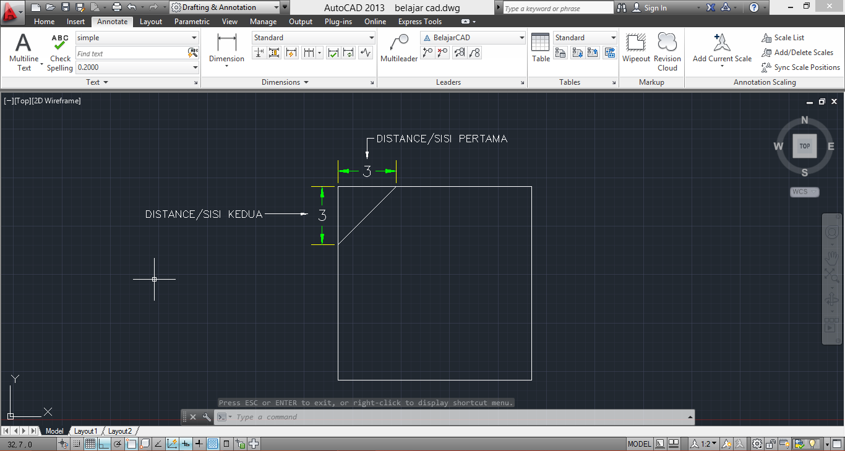Switch to the Layout1 tab

(85, 431)
